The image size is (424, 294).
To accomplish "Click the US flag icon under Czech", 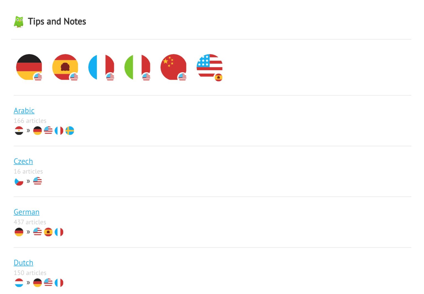I will 38,181.
